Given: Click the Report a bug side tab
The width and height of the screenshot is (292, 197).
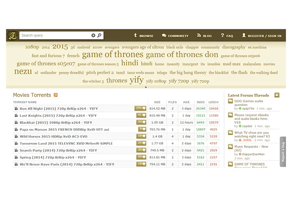Looking at the screenshot, I should tap(283, 152).
